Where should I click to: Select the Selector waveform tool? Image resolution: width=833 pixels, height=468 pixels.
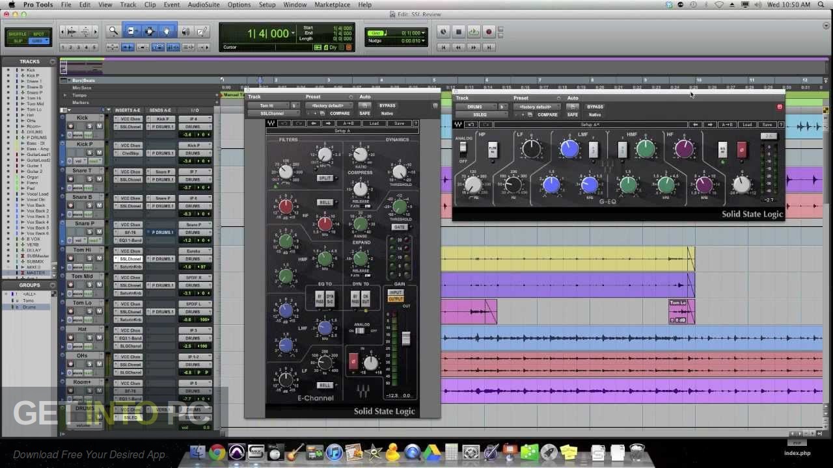point(149,31)
